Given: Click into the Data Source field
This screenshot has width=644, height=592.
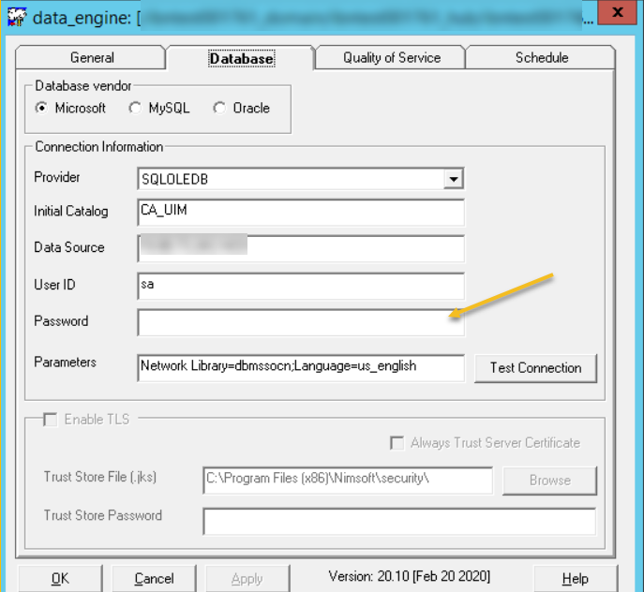Looking at the screenshot, I should (301, 249).
